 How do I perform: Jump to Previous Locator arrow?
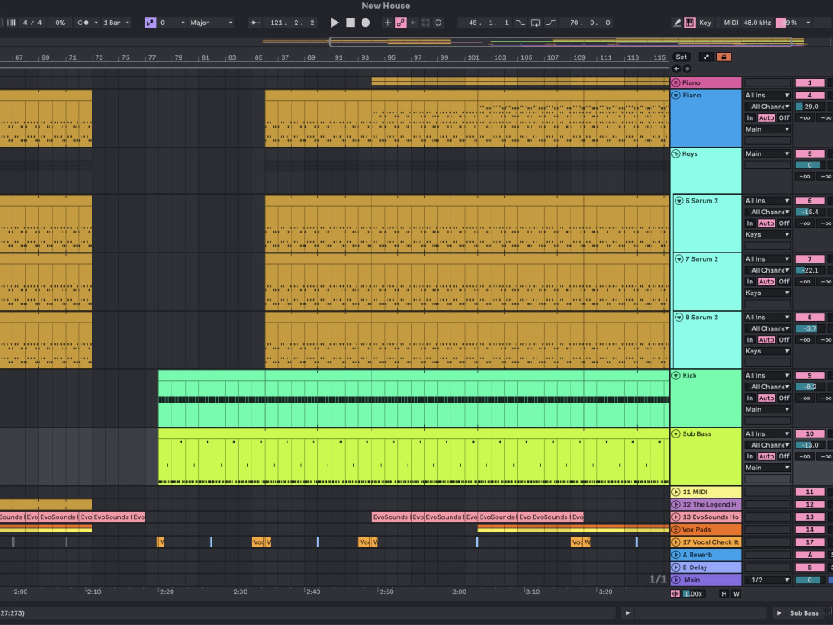(x=676, y=68)
